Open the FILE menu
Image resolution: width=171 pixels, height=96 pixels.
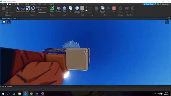pyautogui.click(x=3, y=4)
